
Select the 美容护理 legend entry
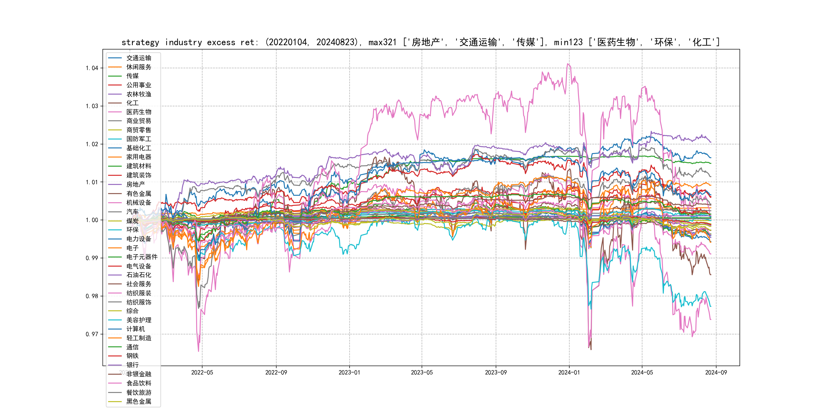139,320
